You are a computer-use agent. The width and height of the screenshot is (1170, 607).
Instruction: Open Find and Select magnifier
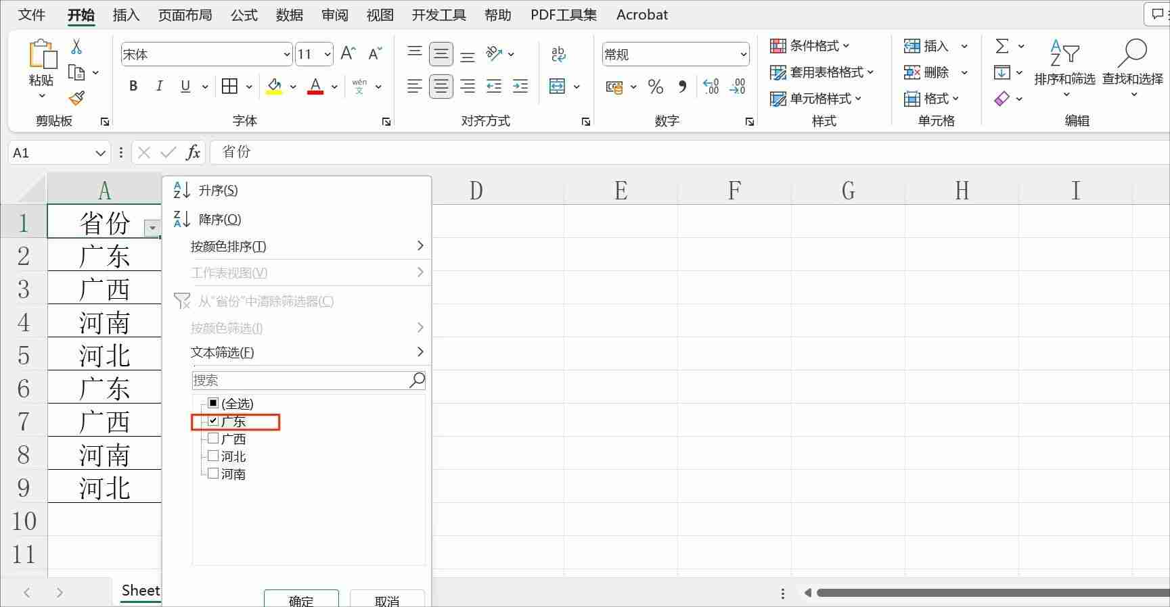tap(1133, 67)
